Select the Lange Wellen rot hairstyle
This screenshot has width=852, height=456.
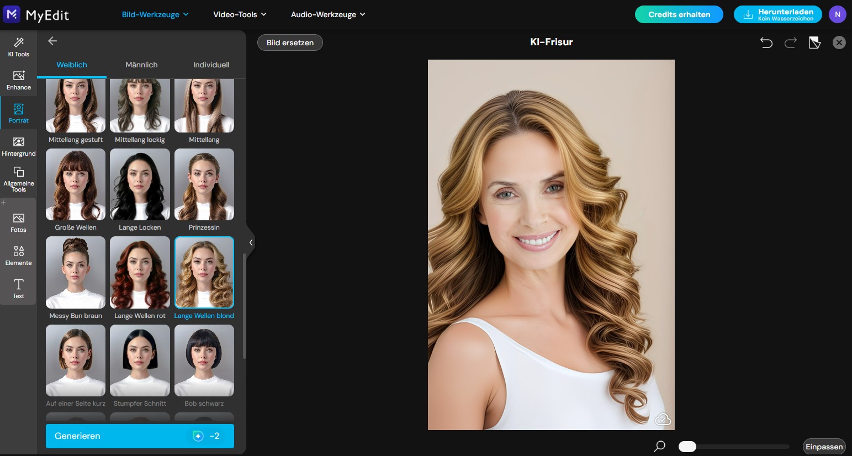140,272
